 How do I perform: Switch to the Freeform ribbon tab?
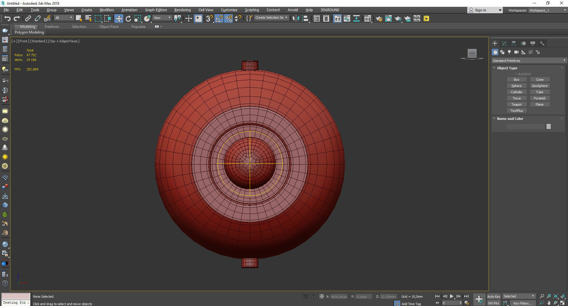pos(52,27)
